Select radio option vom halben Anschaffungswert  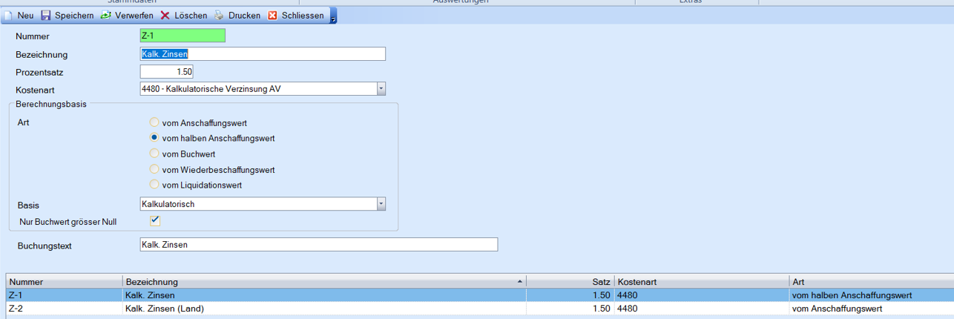tap(154, 138)
